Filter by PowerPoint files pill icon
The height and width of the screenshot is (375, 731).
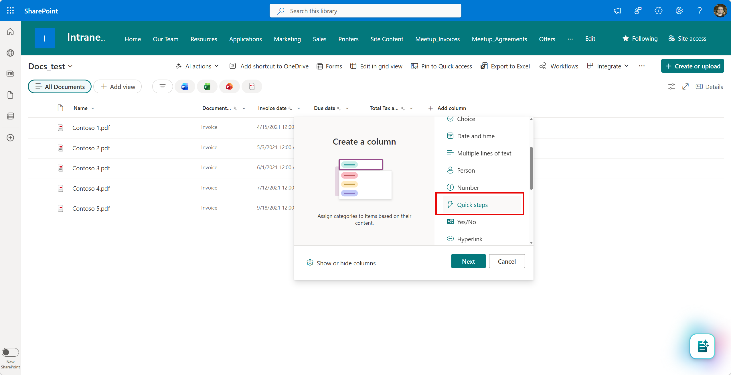pyautogui.click(x=229, y=86)
